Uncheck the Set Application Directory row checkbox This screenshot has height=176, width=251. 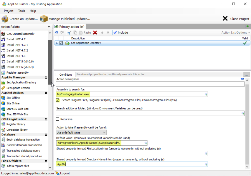(61, 43)
